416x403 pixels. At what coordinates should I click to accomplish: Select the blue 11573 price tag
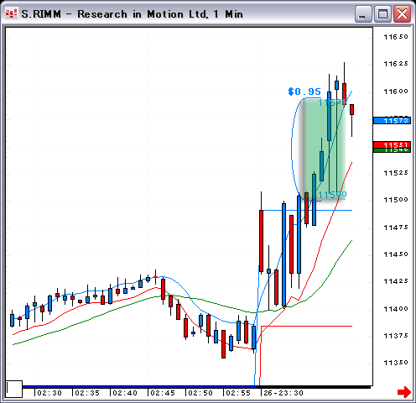[x=392, y=121]
